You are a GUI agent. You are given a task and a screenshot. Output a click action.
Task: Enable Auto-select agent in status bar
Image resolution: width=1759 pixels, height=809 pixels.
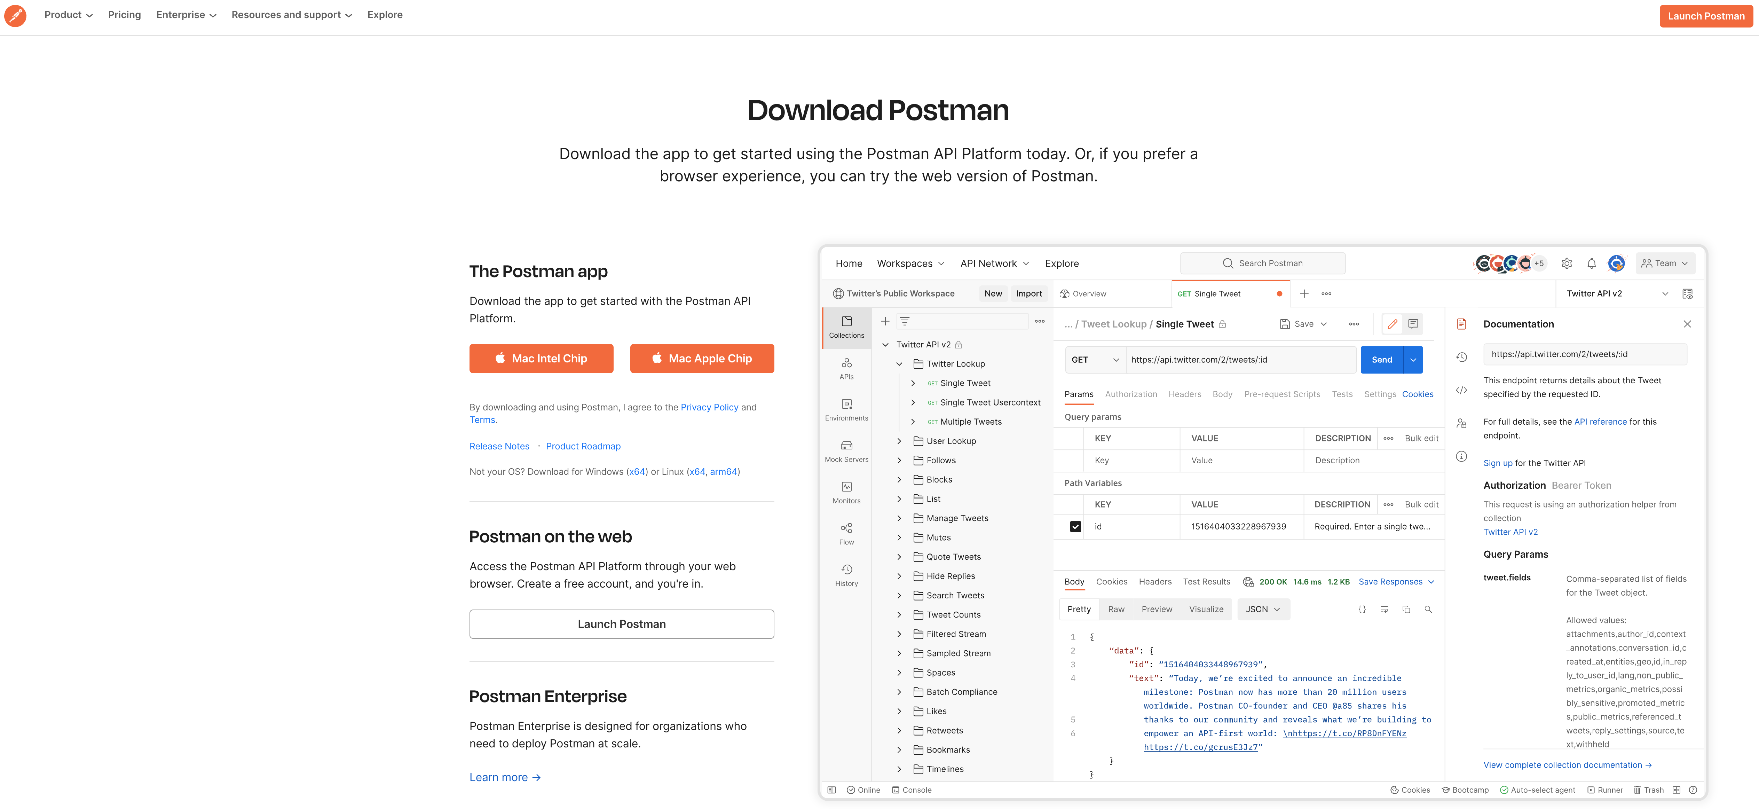point(1537,790)
